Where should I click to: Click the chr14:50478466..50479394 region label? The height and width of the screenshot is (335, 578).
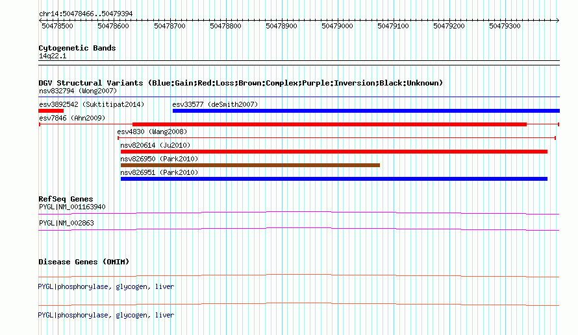tap(86, 14)
